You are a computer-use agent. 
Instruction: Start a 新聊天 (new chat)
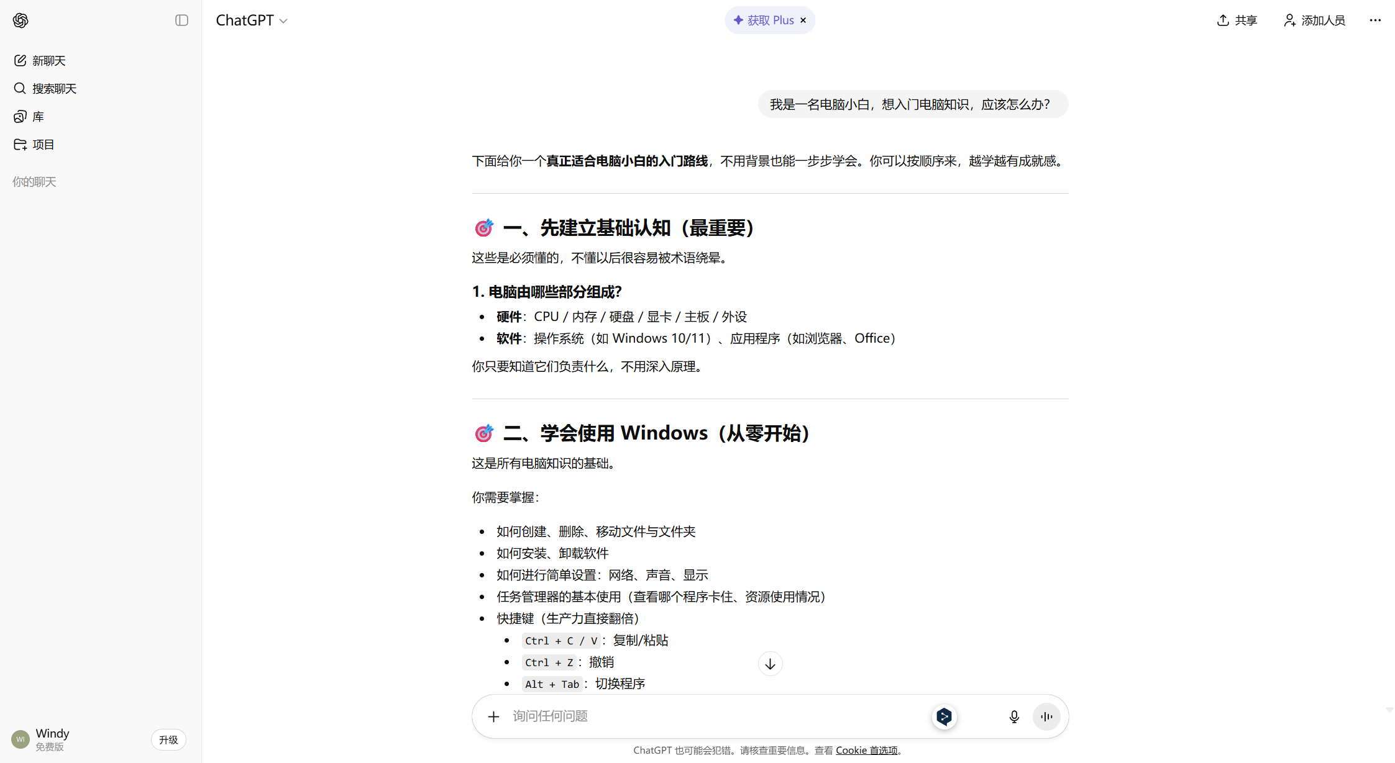point(49,60)
